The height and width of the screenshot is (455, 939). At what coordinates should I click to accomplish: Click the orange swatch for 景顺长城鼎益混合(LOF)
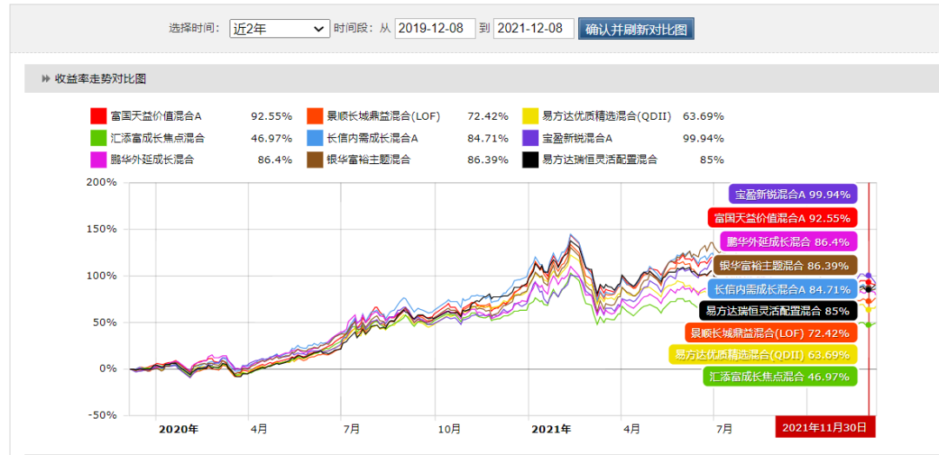point(315,116)
